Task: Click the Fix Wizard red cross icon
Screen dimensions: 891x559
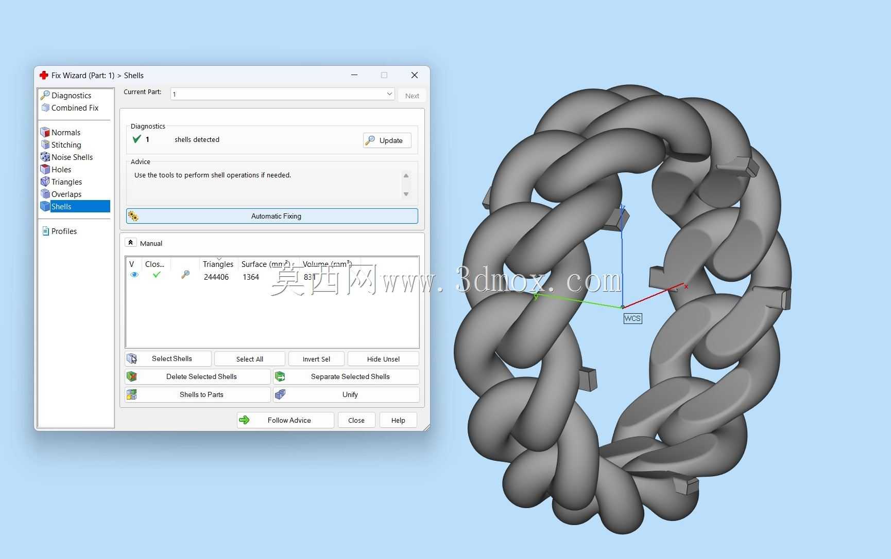Action: point(44,75)
